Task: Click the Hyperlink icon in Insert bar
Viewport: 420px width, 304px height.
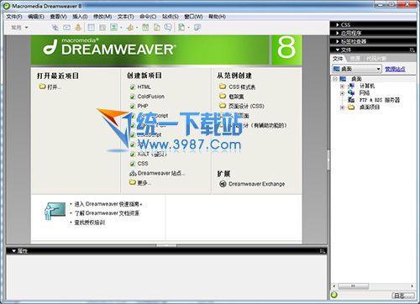Action: tap(55, 28)
